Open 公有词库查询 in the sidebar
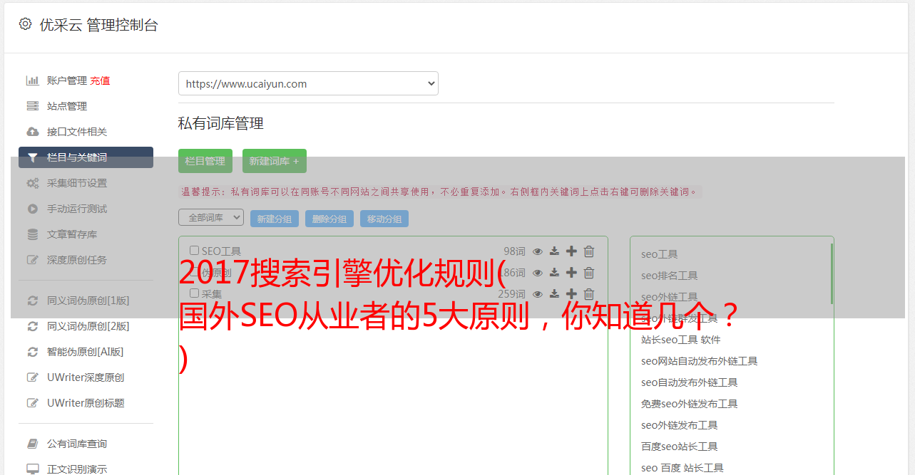 (x=77, y=444)
